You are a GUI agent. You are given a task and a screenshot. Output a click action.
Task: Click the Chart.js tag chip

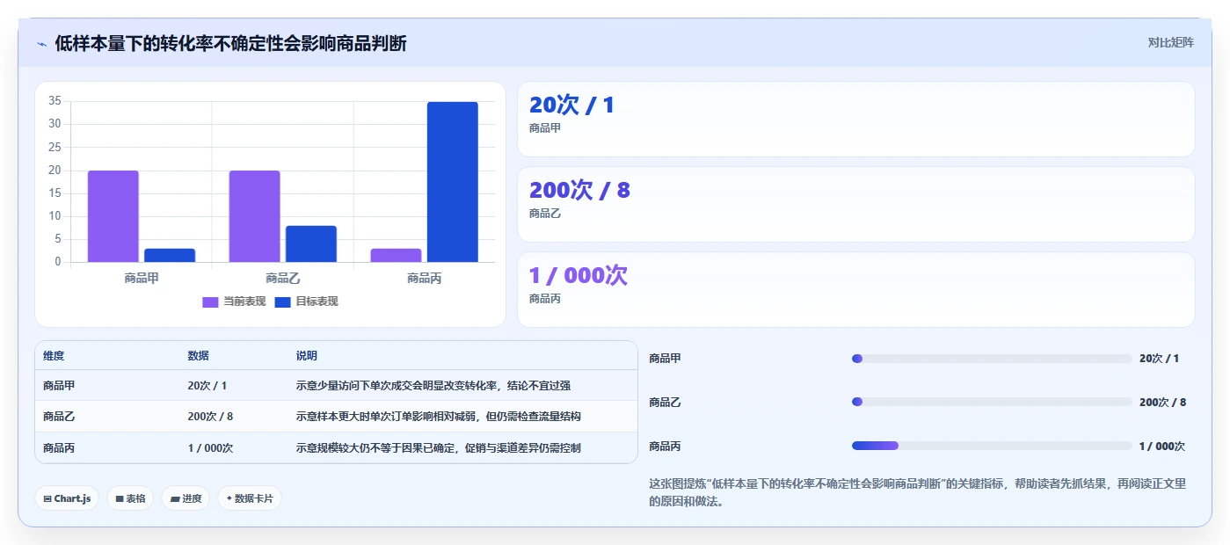(x=67, y=498)
